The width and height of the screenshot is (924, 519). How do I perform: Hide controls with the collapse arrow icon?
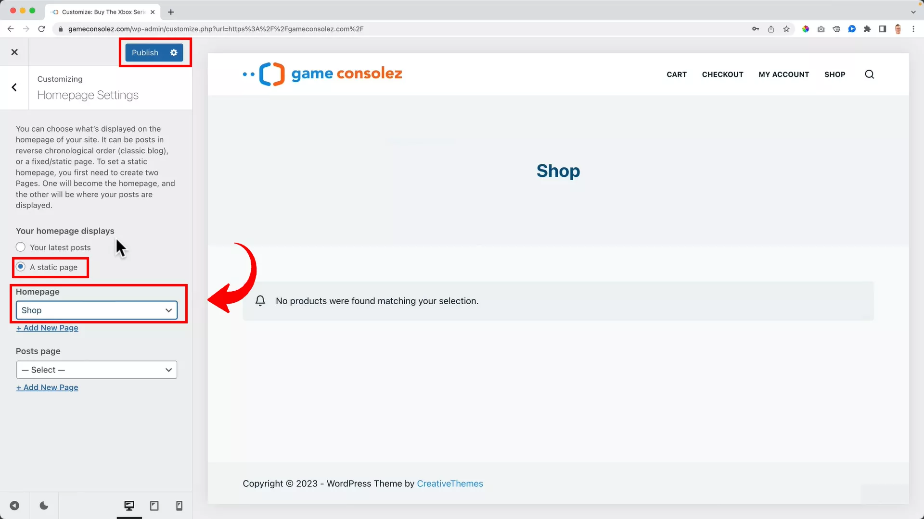click(14, 506)
